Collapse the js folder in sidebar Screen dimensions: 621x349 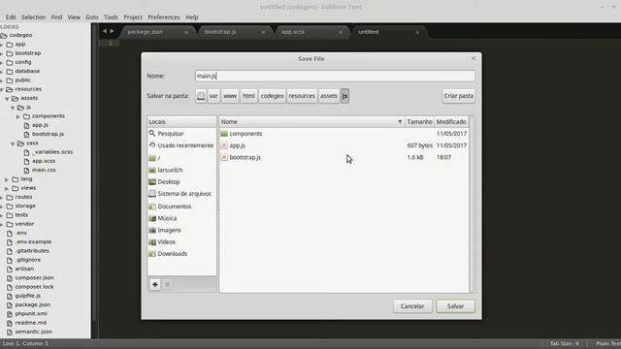tap(13, 108)
